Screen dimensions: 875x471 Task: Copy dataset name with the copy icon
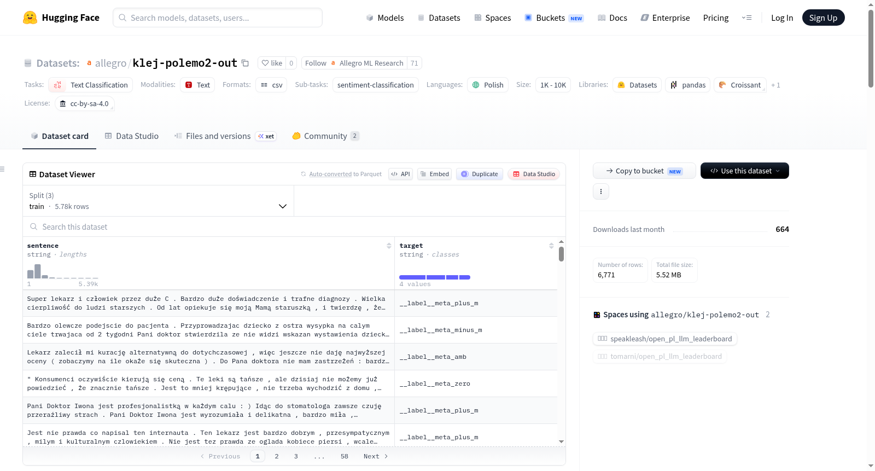(245, 63)
